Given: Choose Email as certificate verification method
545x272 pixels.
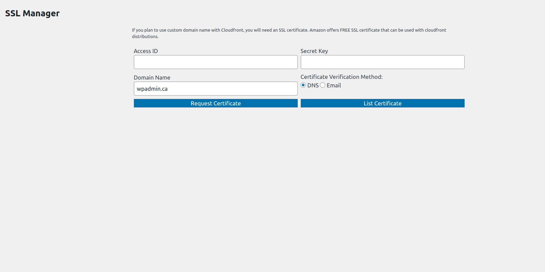Looking at the screenshot, I should pyautogui.click(x=323, y=85).
